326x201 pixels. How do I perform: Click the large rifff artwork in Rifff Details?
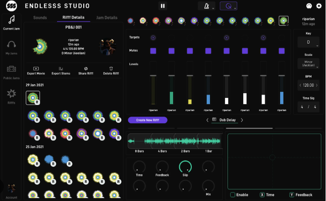pyautogui.click(x=40, y=47)
